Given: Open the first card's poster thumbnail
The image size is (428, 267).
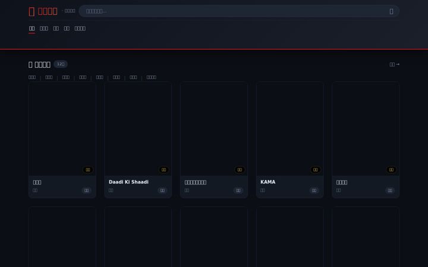Looking at the screenshot, I should pyautogui.click(x=62, y=129).
